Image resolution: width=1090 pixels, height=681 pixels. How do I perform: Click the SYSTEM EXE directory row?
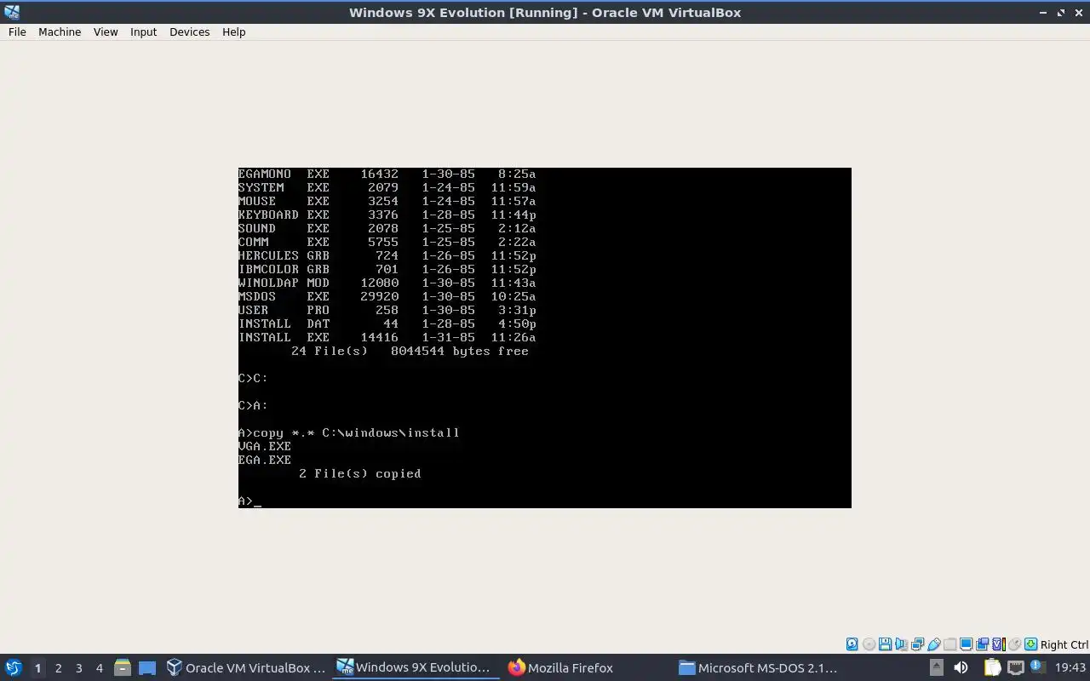pos(387,187)
